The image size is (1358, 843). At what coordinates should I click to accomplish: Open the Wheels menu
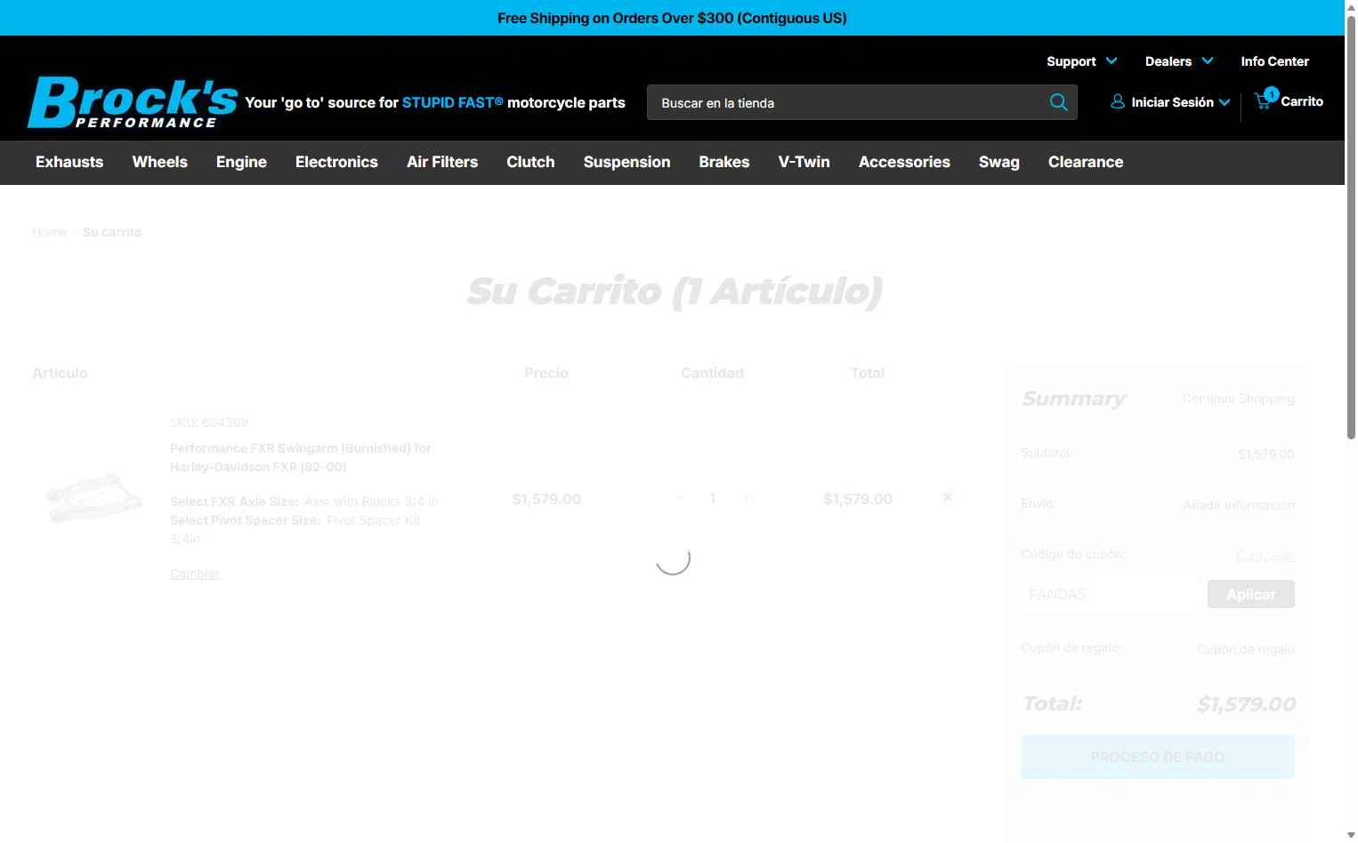click(160, 162)
